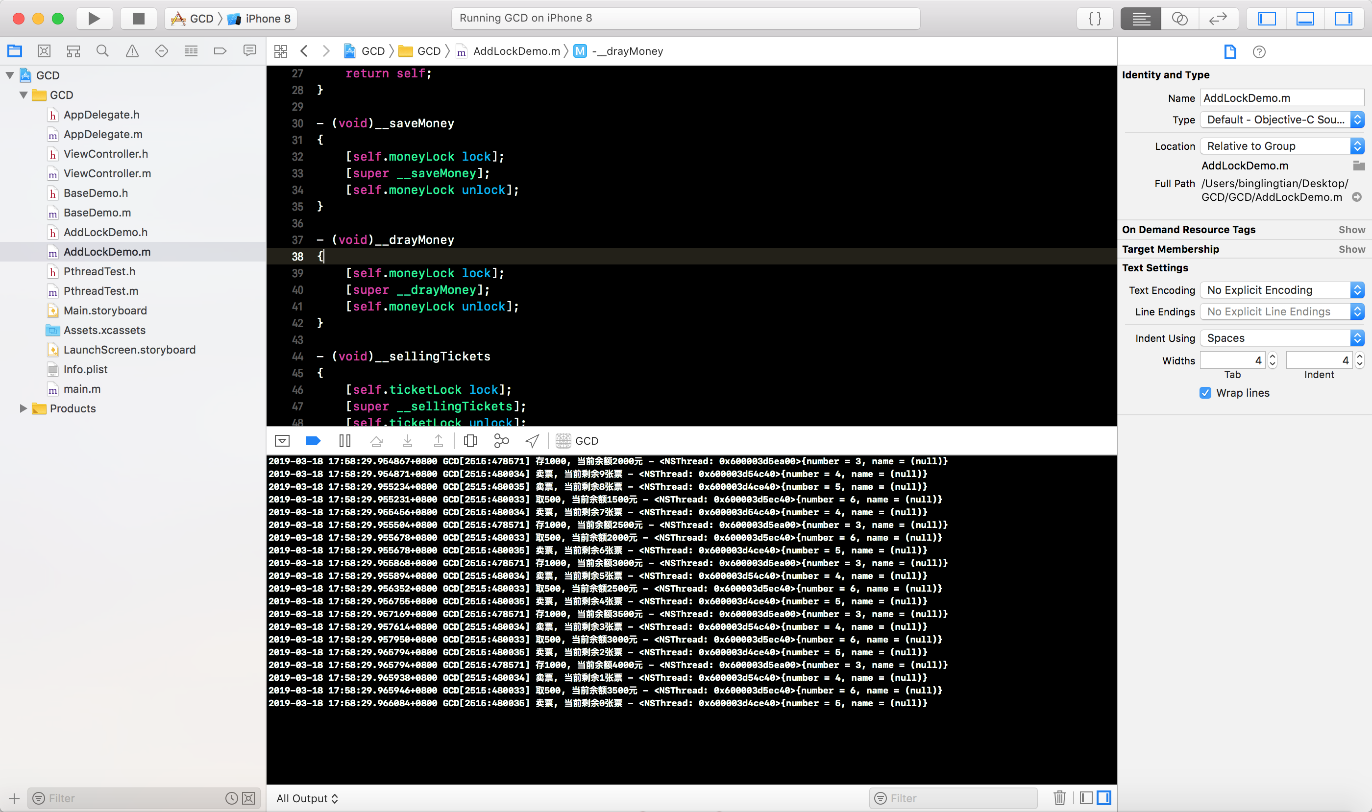Filter by recent files clock icon
The width and height of the screenshot is (1372, 812).
[232, 798]
